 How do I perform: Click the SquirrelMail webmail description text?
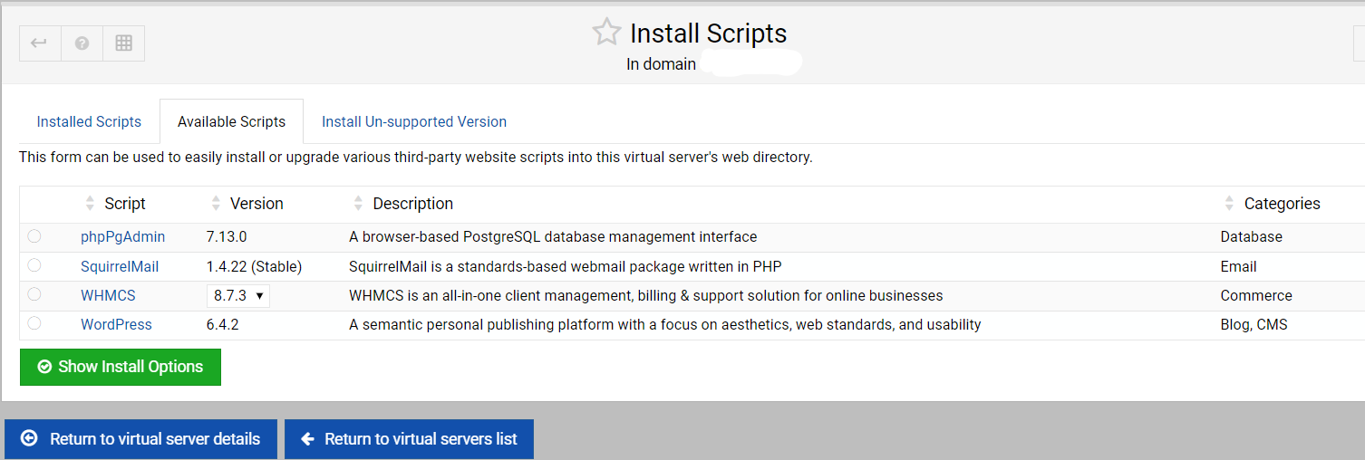(x=565, y=266)
